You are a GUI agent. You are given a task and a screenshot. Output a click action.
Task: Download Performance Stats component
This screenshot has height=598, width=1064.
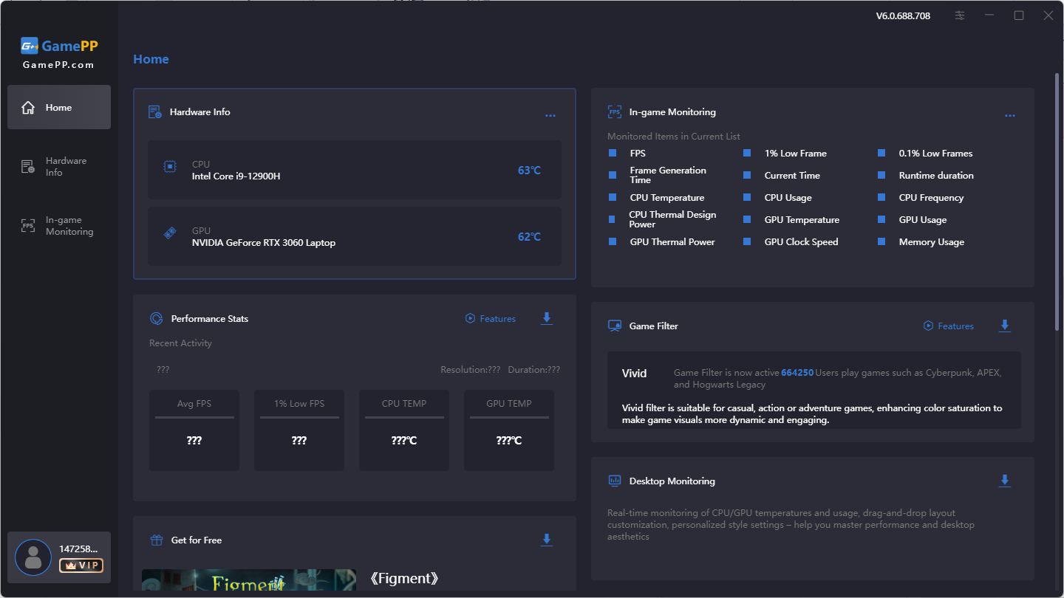(x=547, y=318)
